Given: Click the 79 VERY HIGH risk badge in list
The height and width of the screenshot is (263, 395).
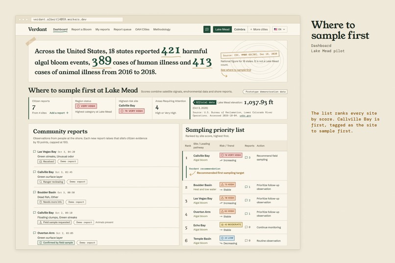Looking at the screenshot, I should click(x=231, y=155).
